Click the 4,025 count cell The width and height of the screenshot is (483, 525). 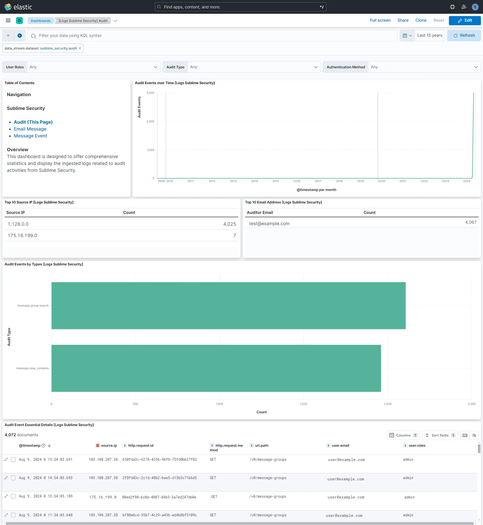pos(230,224)
